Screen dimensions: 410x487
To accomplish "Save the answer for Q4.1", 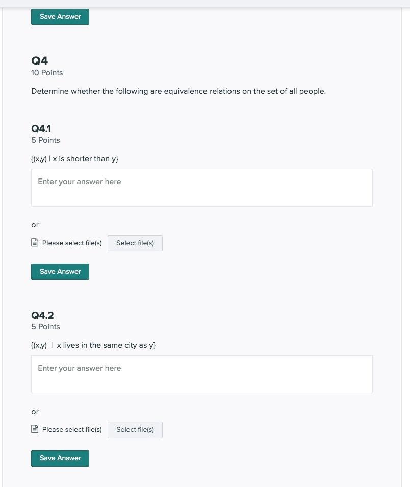I will pos(60,272).
